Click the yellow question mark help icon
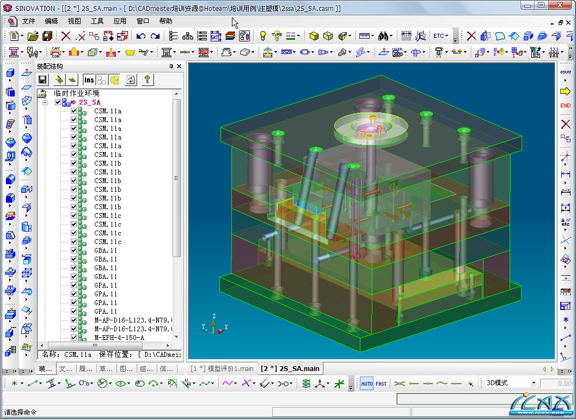Viewport: 576px width, 419px height. 146,80
